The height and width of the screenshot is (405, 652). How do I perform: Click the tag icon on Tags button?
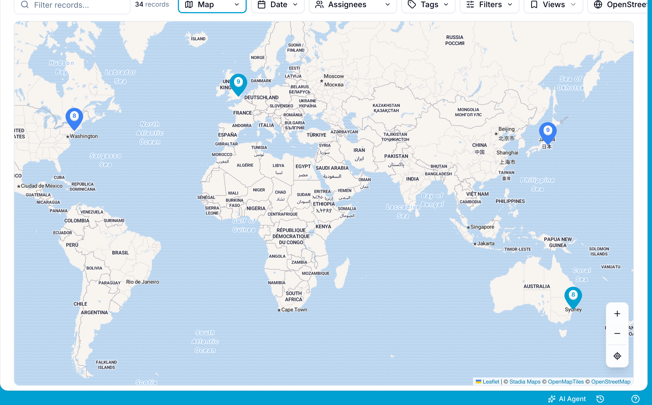(412, 5)
